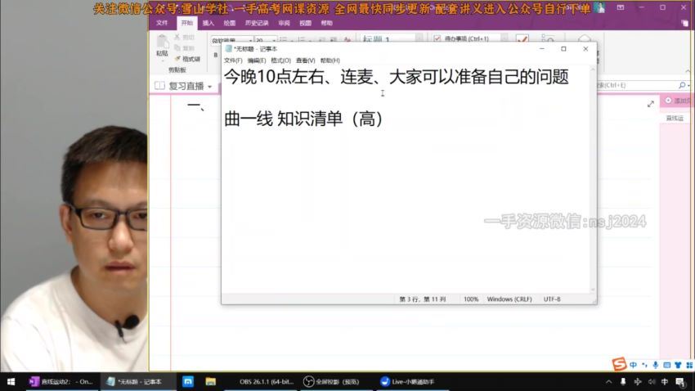Click the 中 input language indicator in the taskbar
Screen dimensions: 695x391
pyautogui.click(x=665, y=382)
